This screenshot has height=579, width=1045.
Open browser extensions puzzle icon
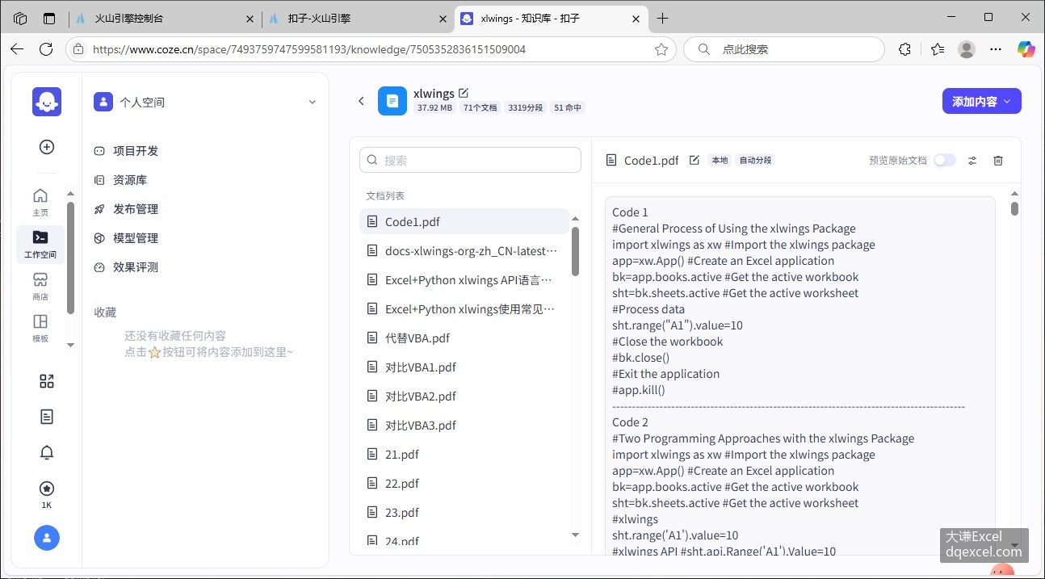pyautogui.click(x=905, y=49)
